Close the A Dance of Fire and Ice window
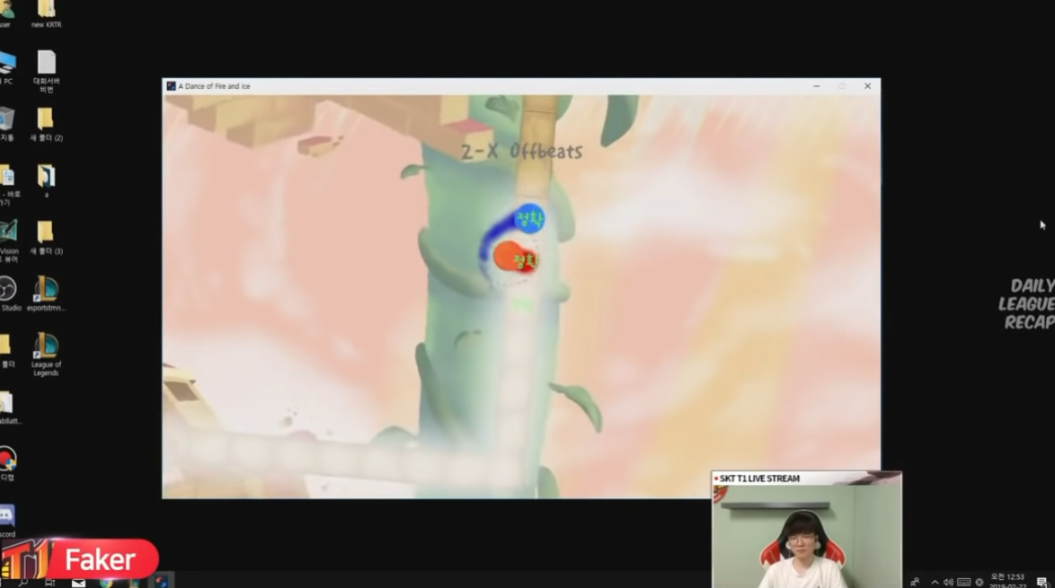The width and height of the screenshot is (1055, 588). tap(867, 86)
